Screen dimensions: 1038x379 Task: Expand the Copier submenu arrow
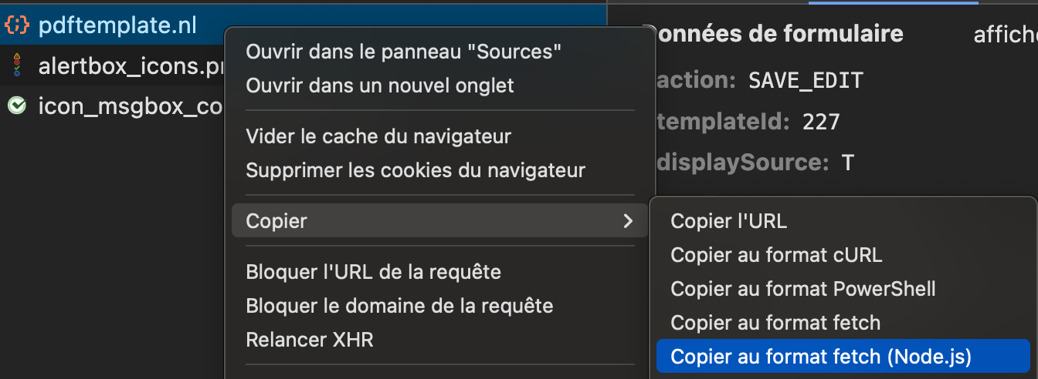628,221
